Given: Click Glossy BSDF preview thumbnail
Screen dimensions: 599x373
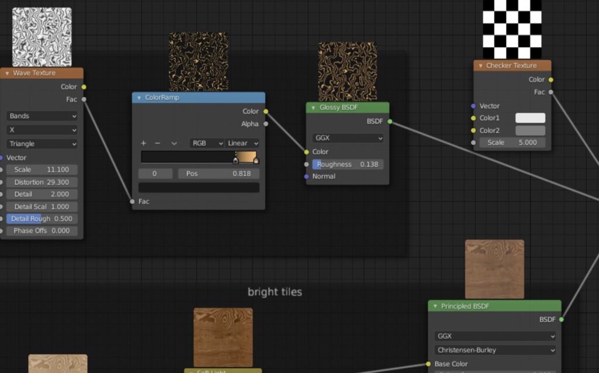Looking at the screenshot, I should tap(347, 71).
